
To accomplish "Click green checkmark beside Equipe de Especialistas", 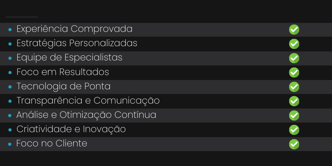I will [x=294, y=58].
